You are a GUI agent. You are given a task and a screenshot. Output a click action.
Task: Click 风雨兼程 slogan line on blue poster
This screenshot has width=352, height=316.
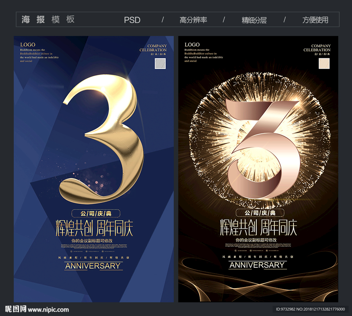(93, 258)
